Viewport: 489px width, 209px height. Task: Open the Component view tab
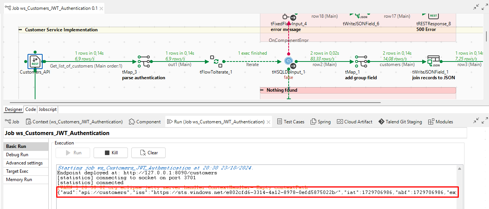pos(145,122)
